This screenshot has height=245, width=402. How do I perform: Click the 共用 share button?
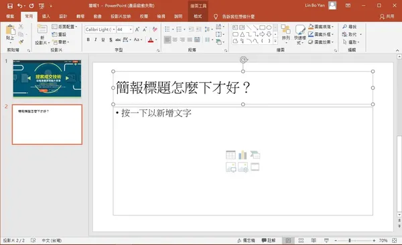tap(387, 17)
